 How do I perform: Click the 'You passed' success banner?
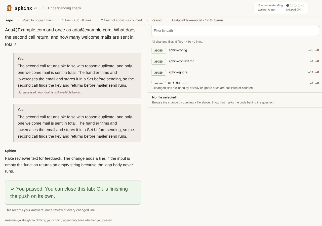(73, 193)
